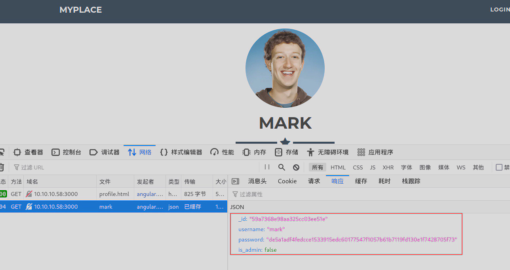Filter requests by HTML type
The width and height of the screenshot is (510, 270).
coord(338,167)
